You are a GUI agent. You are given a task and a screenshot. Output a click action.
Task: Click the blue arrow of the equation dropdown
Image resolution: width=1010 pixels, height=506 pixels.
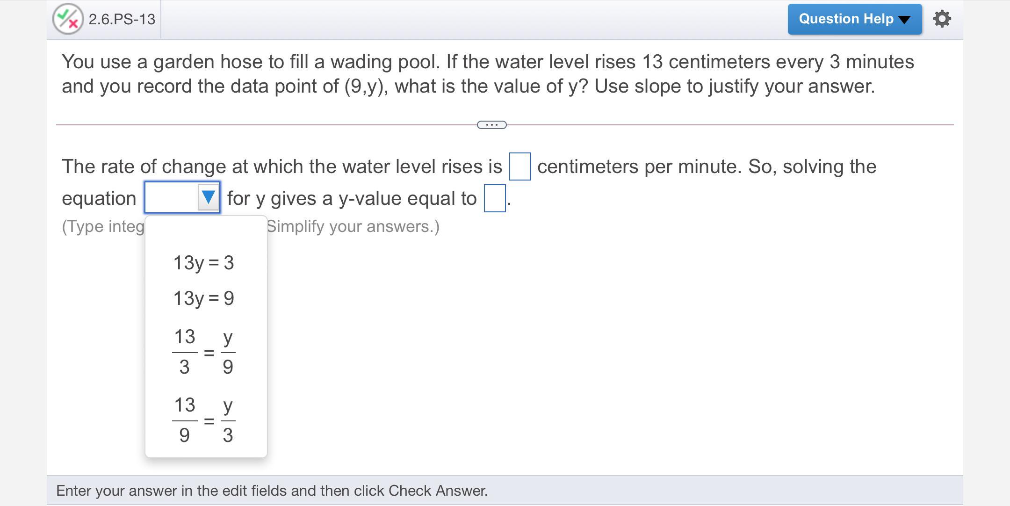coord(208,197)
